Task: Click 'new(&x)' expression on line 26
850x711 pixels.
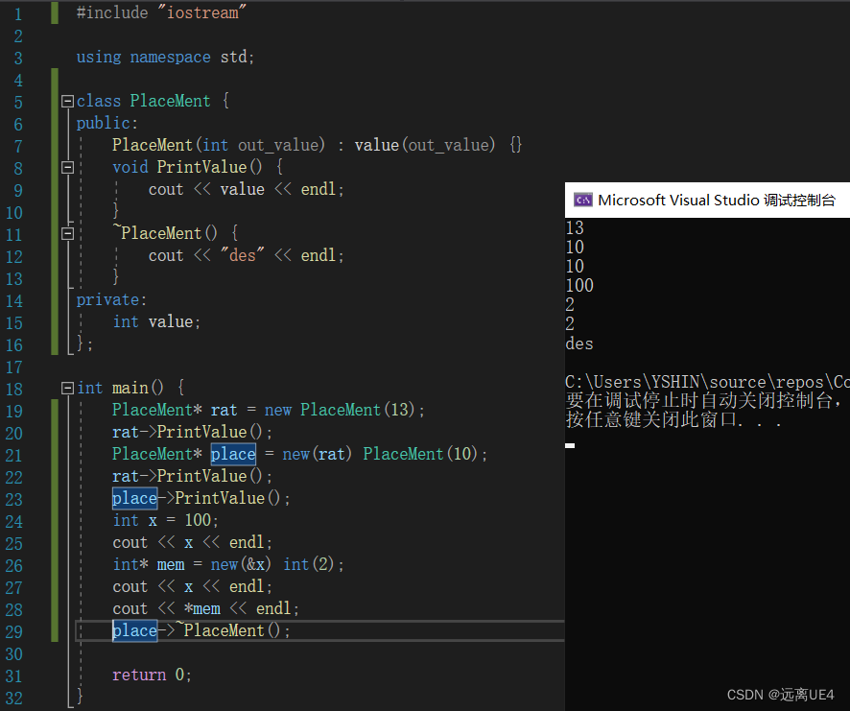Action: [241, 564]
